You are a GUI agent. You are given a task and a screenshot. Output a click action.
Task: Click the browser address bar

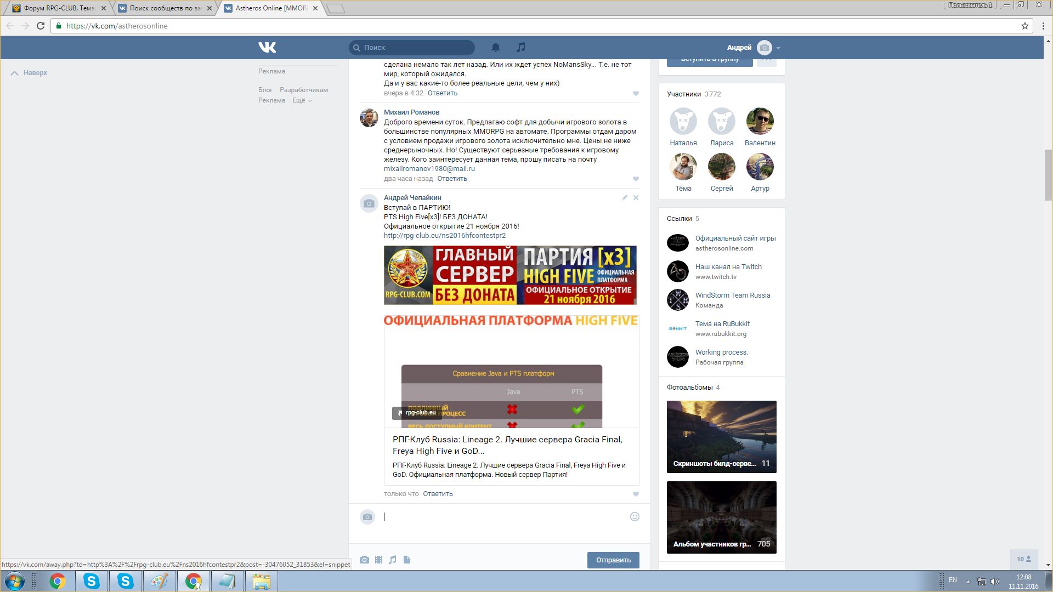[540, 26]
